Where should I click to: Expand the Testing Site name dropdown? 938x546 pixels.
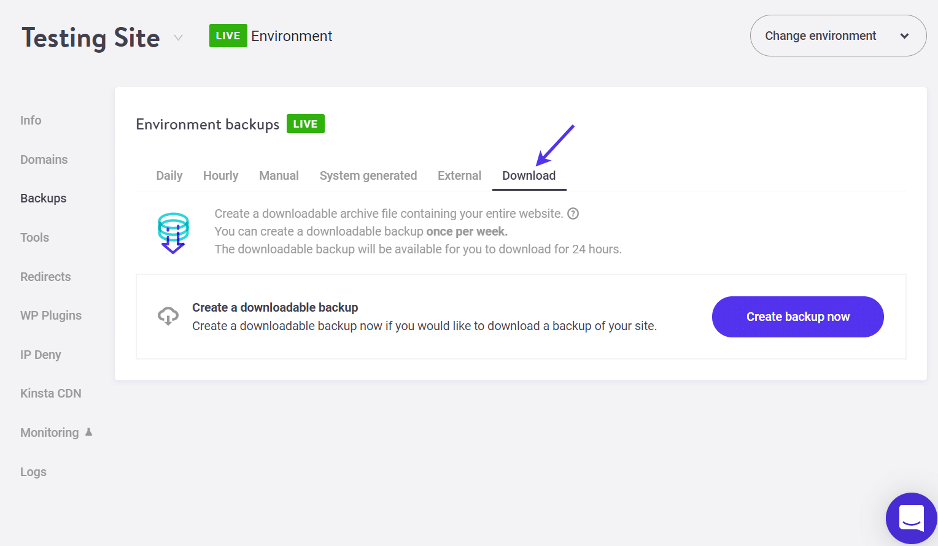(178, 37)
